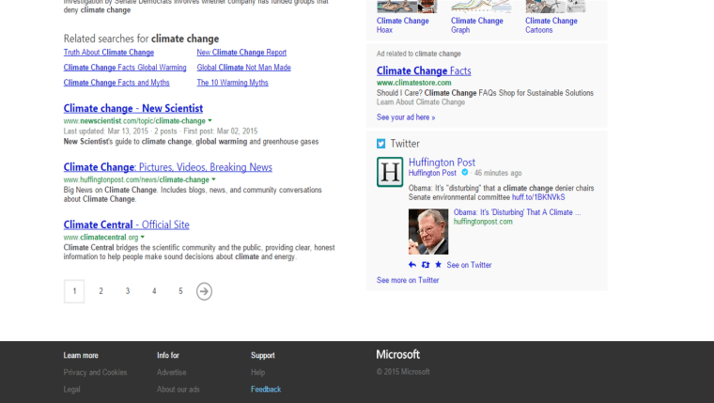The width and height of the screenshot is (714, 403).
Task: Click www.climatestore.com ad URL
Action: [414, 83]
